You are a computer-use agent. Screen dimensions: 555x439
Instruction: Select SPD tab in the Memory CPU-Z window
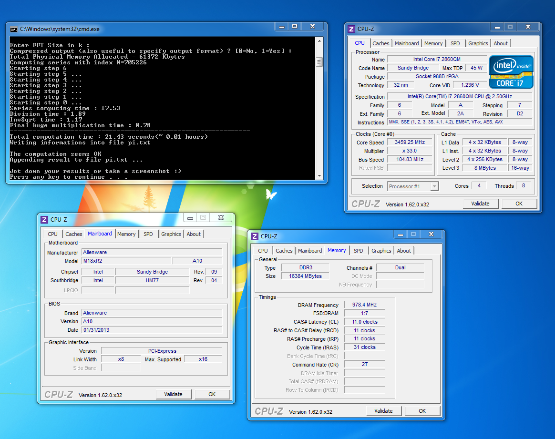(358, 251)
